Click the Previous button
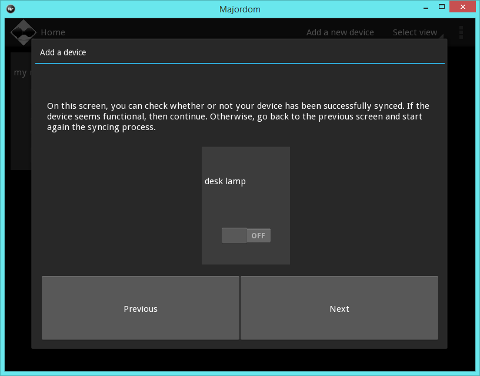 point(141,308)
